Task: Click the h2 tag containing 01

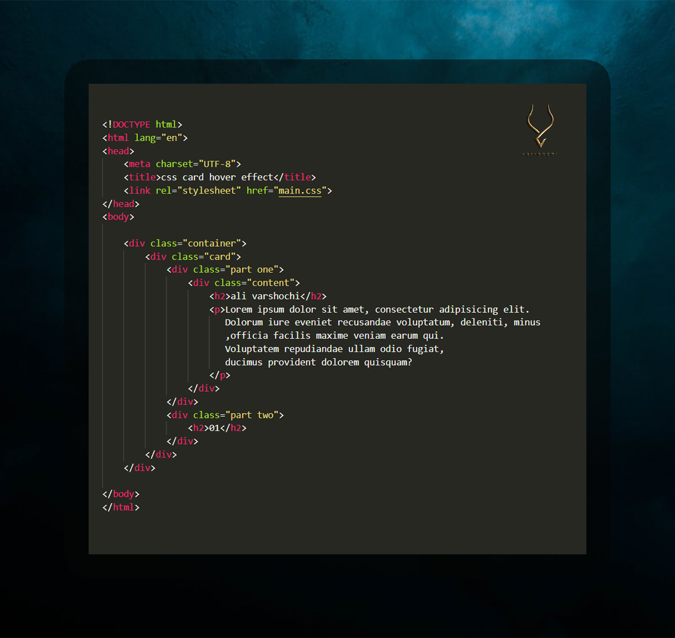Action: (216, 428)
